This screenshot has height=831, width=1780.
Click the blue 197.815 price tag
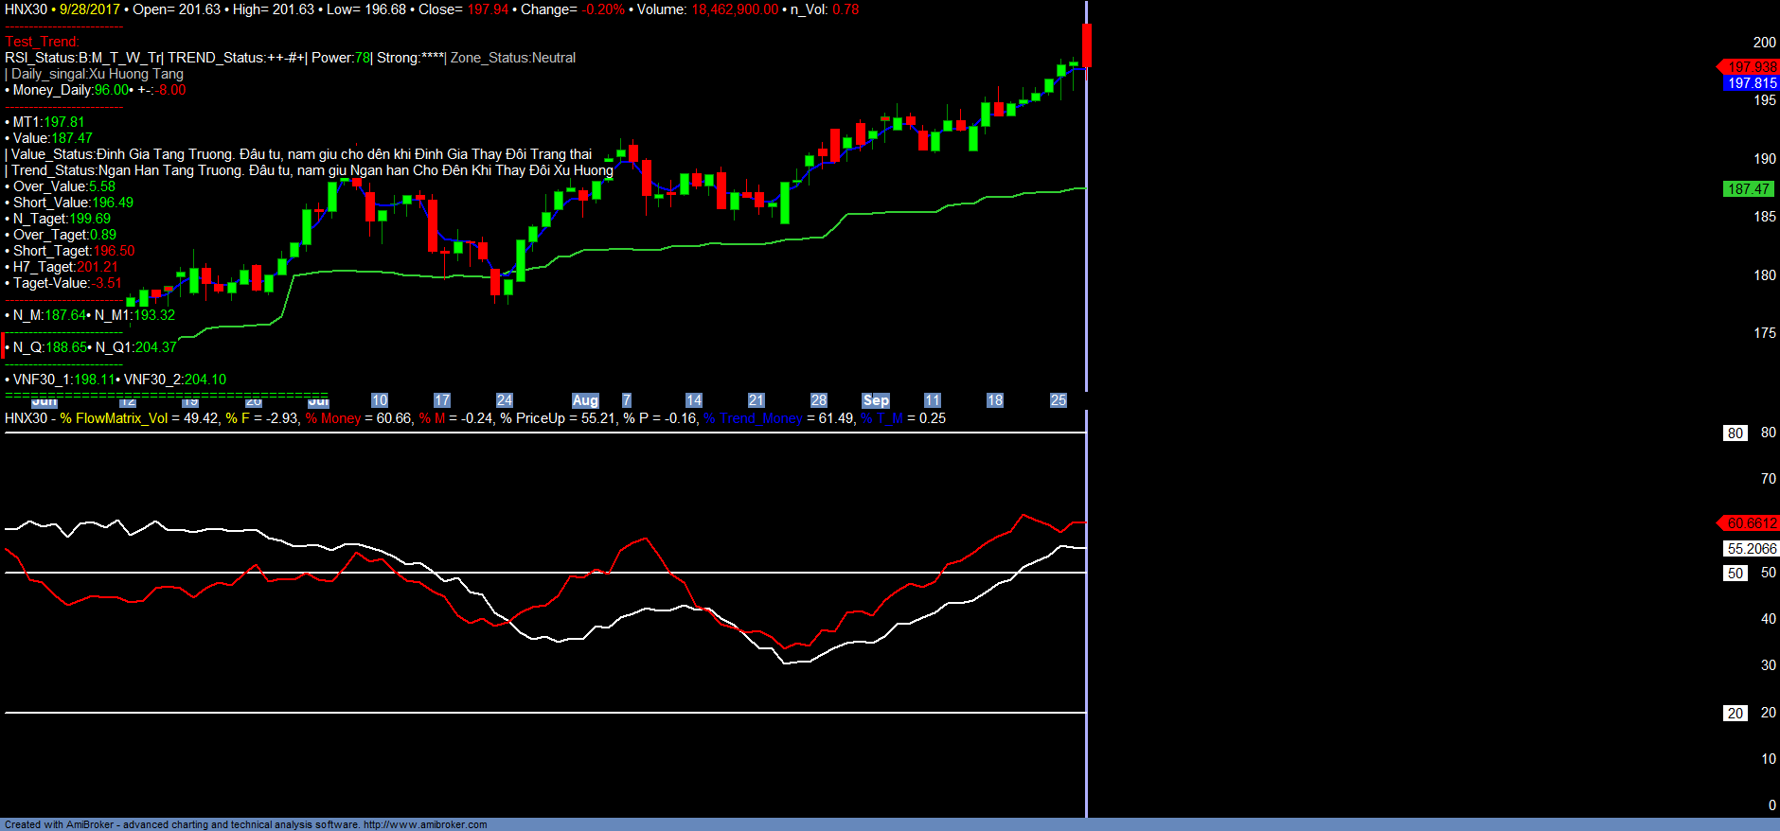(x=1751, y=83)
